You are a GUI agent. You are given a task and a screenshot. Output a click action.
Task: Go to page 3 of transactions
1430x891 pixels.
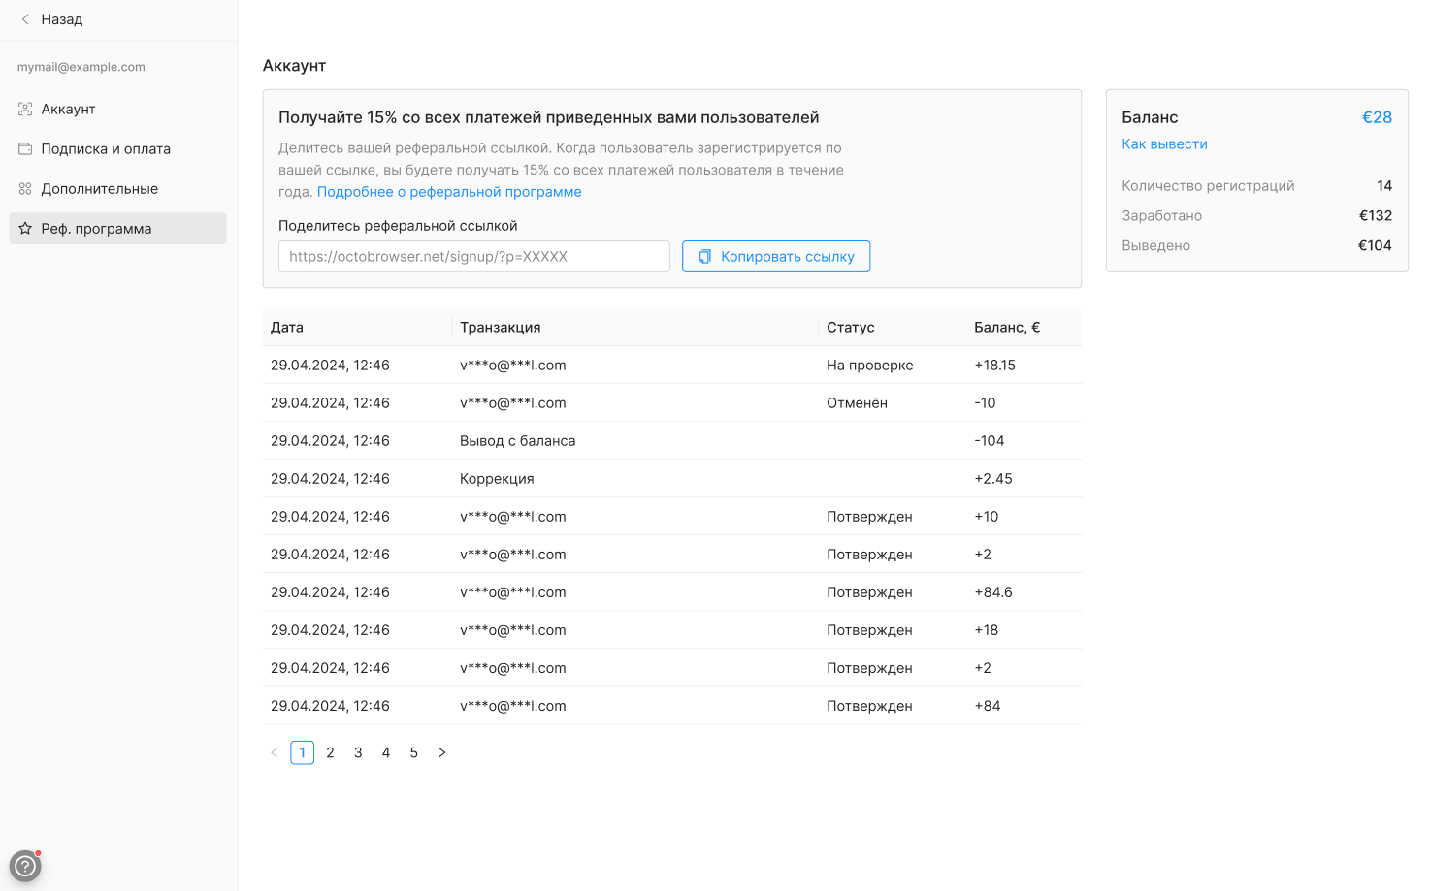tap(359, 752)
